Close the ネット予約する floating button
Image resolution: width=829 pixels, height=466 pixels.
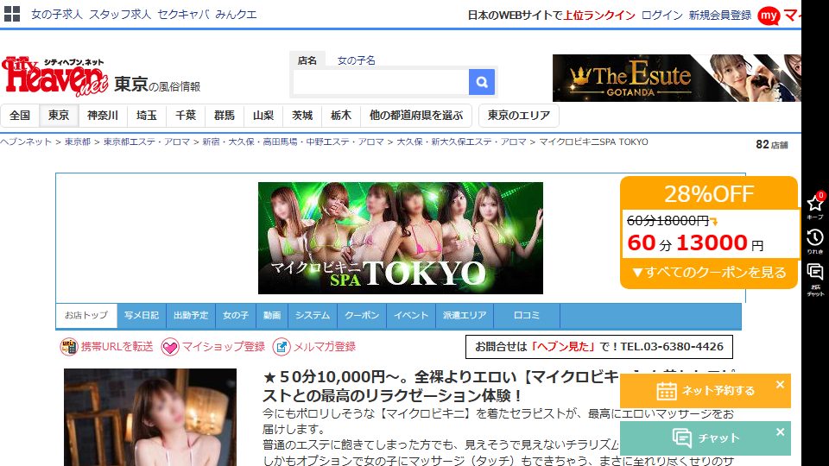pyautogui.click(x=780, y=385)
